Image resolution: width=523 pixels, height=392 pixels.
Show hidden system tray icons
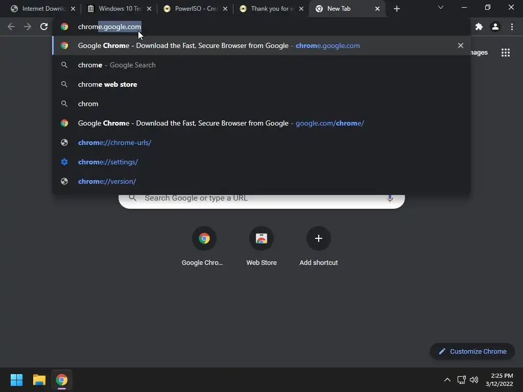point(447,380)
